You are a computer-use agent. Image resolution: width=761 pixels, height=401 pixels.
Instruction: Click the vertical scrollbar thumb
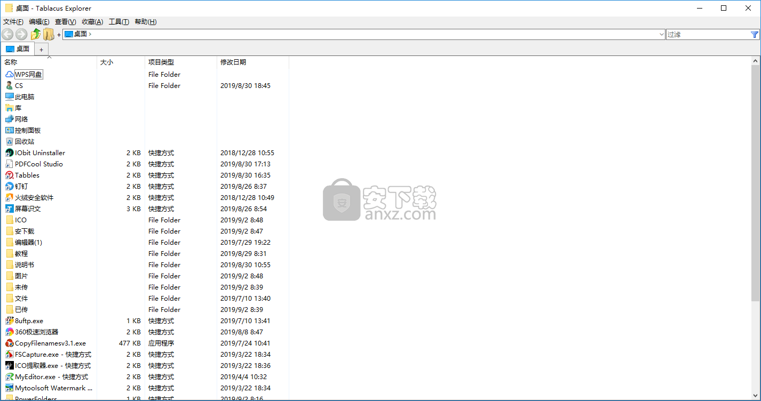(x=756, y=183)
